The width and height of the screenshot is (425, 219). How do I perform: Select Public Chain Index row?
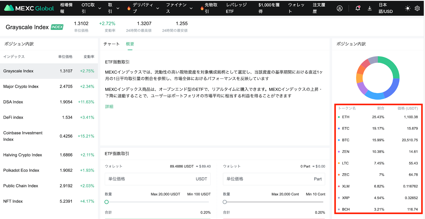pyautogui.click(x=49, y=186)
